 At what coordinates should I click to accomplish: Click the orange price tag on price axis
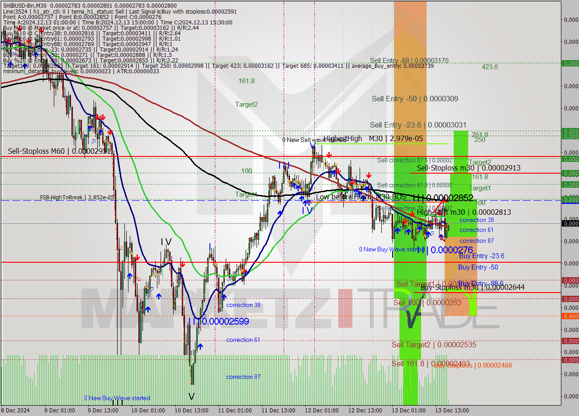(x=570, y=316)
